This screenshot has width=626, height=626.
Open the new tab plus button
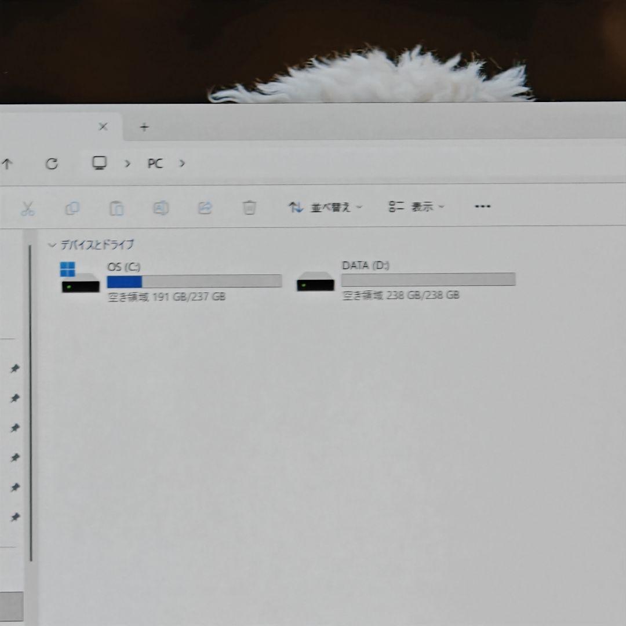pyautogui.click(x=144, y=127)
